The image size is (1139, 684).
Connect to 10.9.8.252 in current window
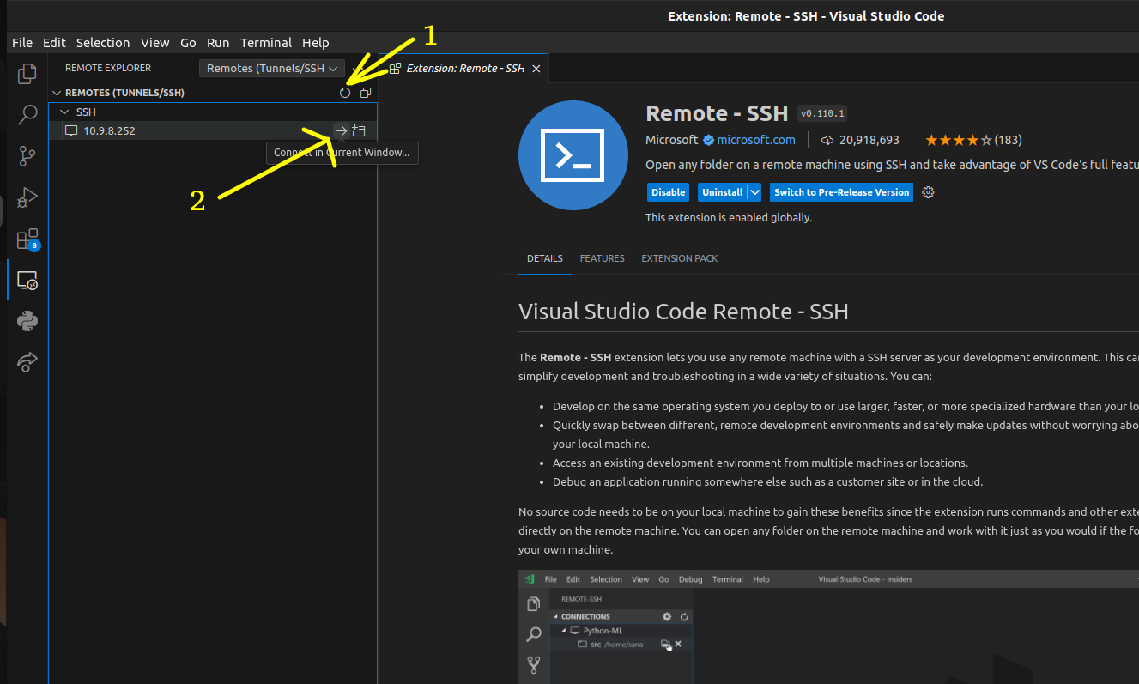pyautogui.click(x=341, y=130)
